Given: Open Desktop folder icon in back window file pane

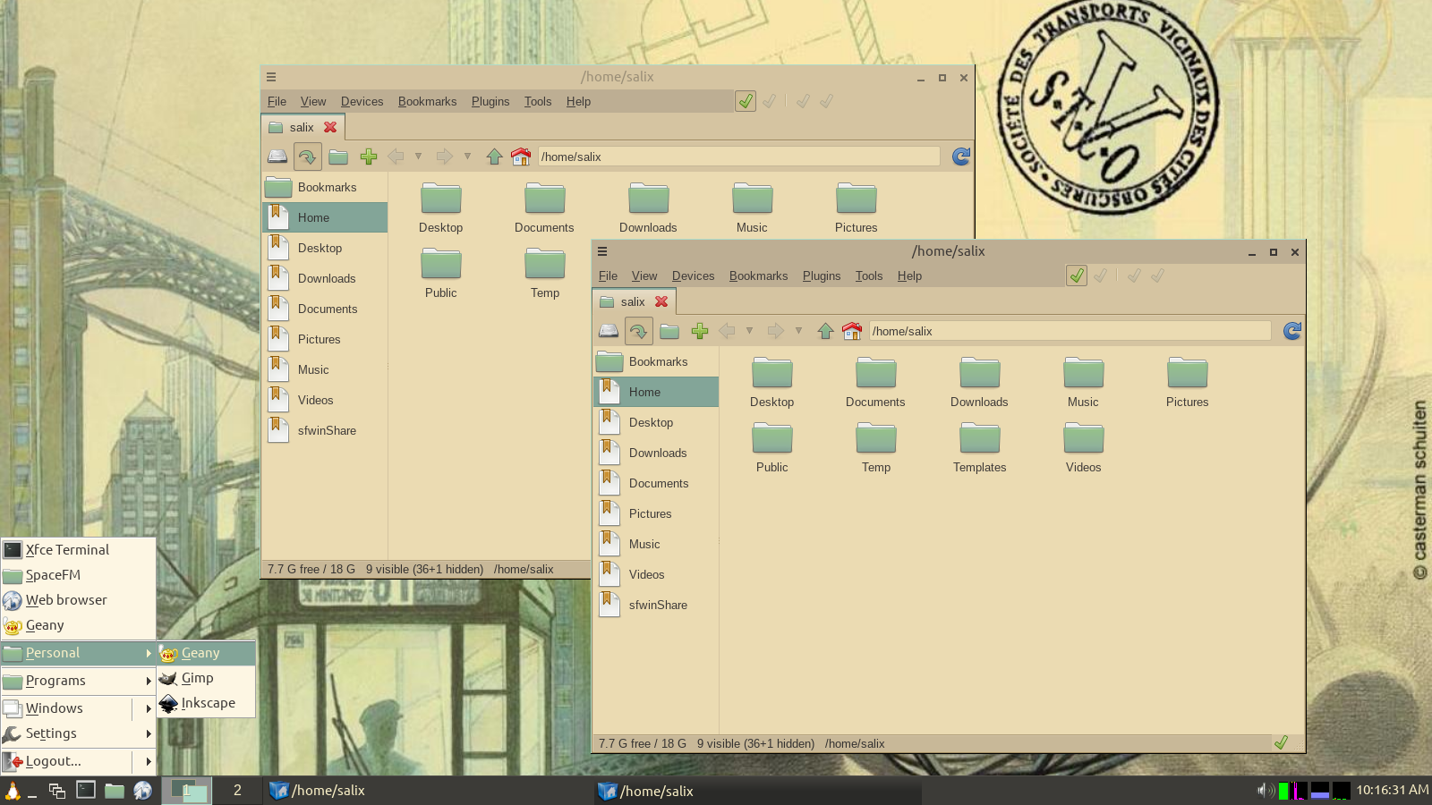Looking at the screenshot, I should (x=441, y=199).
